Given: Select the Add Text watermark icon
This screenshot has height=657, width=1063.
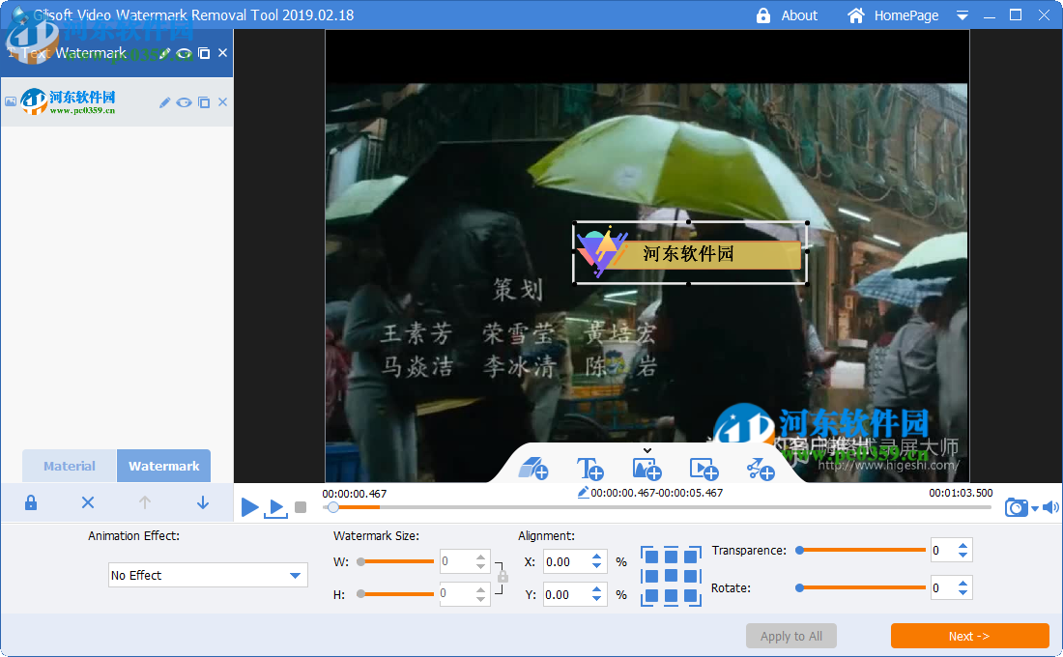Looking at the screenshot, I should coord(590,469).
